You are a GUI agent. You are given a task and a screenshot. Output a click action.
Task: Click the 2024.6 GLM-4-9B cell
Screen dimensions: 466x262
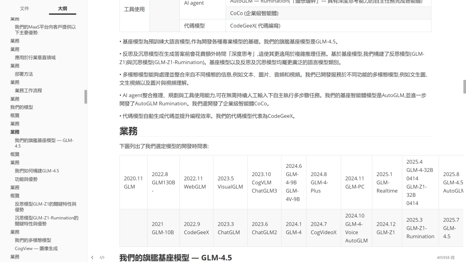294,182
